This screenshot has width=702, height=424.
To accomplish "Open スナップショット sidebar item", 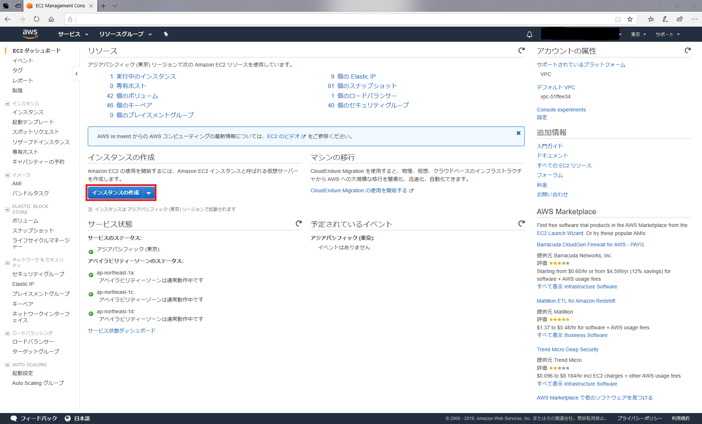I will [33, 230].
